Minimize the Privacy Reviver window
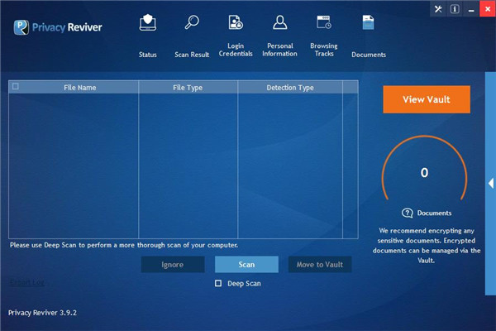The width and height of the screenshot is (496, 331). [471, 9]
